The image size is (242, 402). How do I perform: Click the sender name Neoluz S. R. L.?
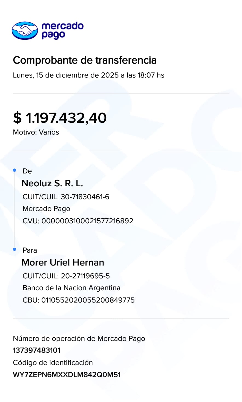coord(52,183)
